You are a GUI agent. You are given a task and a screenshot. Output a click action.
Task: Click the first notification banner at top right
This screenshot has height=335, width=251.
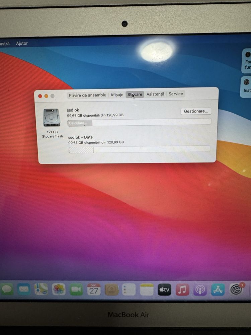(x=247, y=61)
